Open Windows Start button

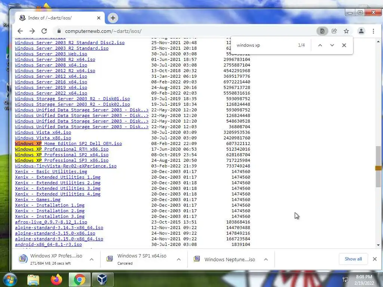point(10,279)
